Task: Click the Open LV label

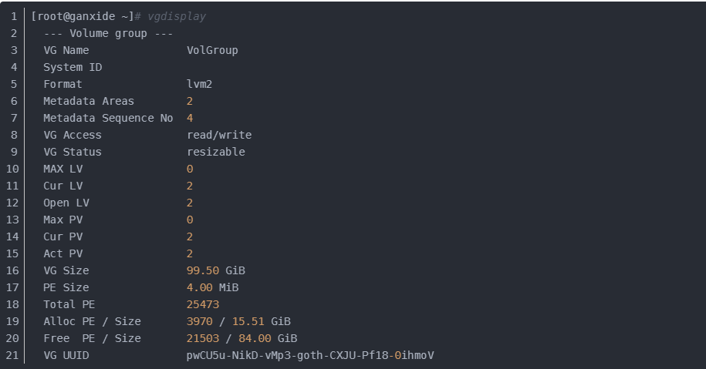Action: (x=66, y=203)
